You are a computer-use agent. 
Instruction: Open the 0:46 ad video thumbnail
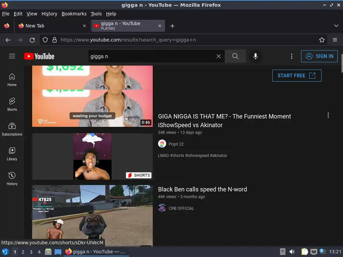(x=92, y=96)
